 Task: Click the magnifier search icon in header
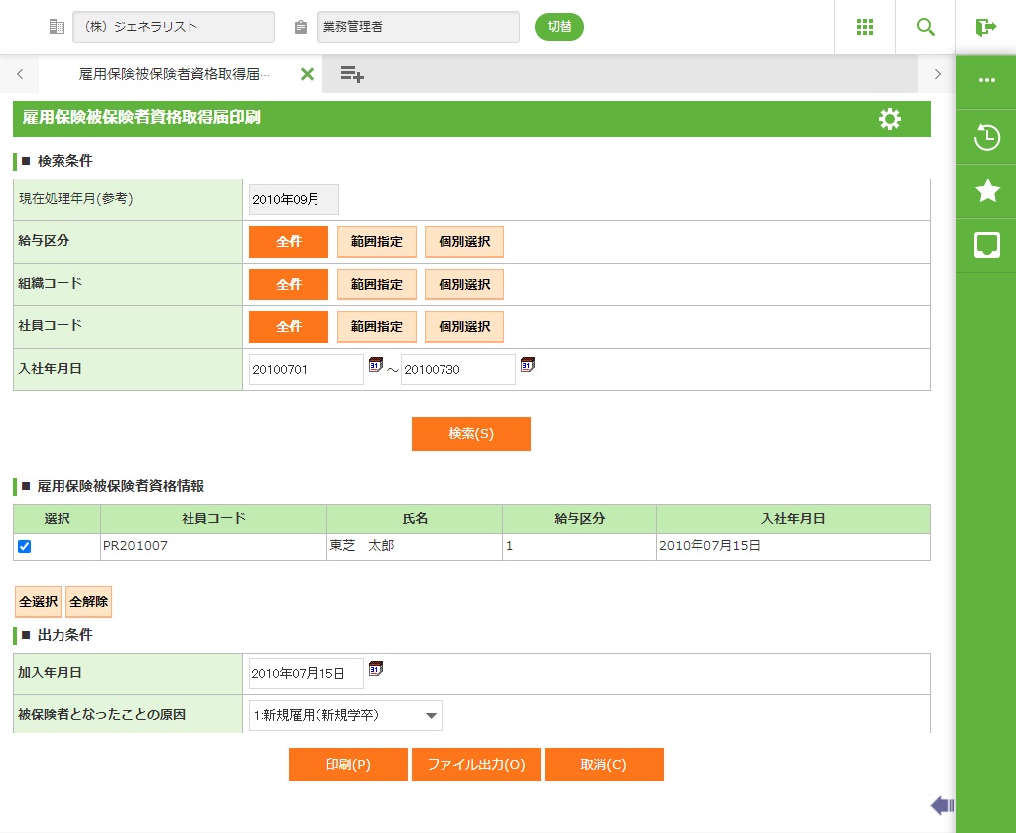(x=926, y=27)
